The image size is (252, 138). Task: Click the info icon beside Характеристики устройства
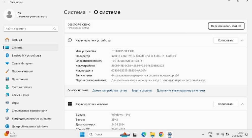pyautogui.click(x=70, y=40)
